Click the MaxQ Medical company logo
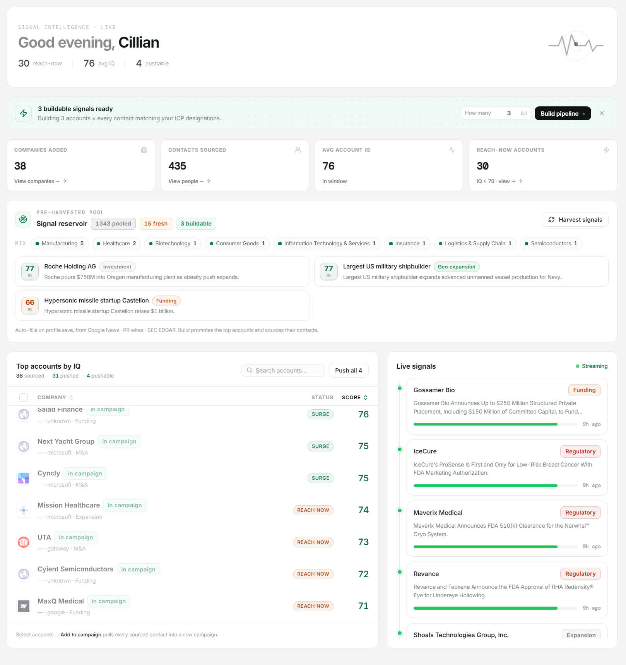The height and width of the screenshot is (665, 626). click(x=24, y=606)
